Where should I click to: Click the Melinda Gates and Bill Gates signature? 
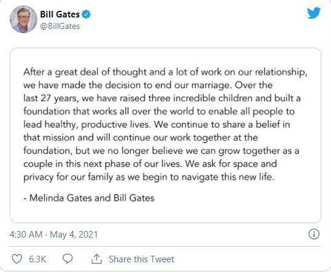click(89, 198)
